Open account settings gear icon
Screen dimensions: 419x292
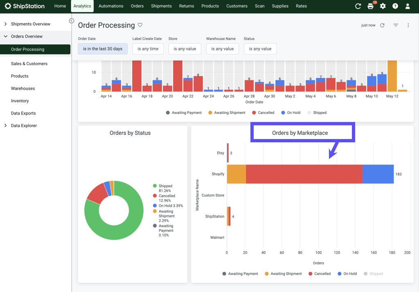383,6
